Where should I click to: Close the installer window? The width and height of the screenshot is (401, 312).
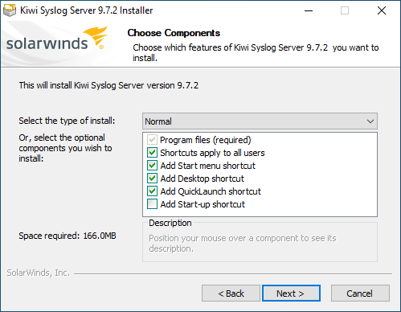(x=382, y=10)
